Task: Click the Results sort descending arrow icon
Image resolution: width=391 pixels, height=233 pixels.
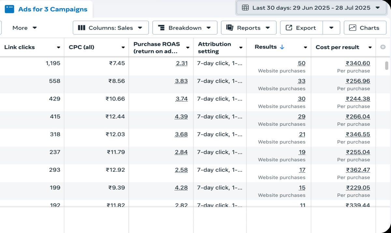Action: [282, 47]
